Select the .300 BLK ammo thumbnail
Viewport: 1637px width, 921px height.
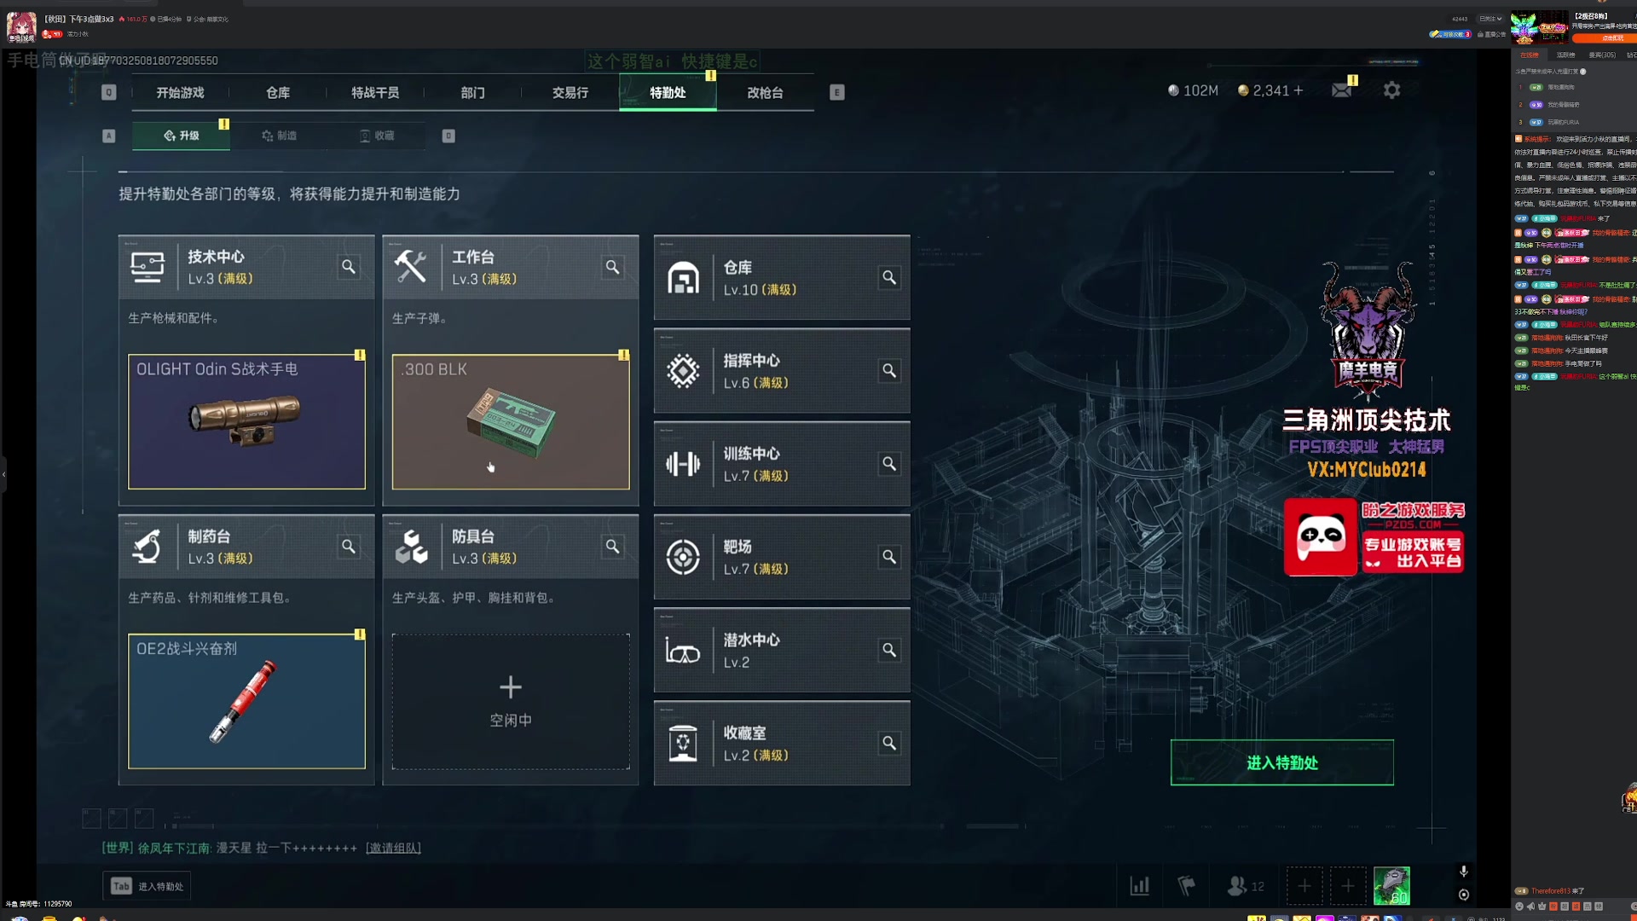click(x=511, y=421)
